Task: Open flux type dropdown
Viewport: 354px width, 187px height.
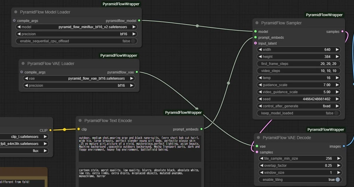Action: 25,151
